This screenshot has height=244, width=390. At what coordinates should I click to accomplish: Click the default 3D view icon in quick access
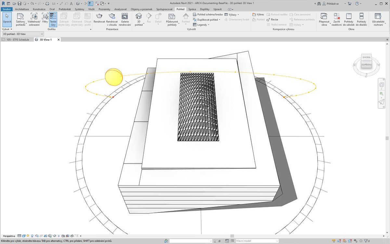(78, 3)
